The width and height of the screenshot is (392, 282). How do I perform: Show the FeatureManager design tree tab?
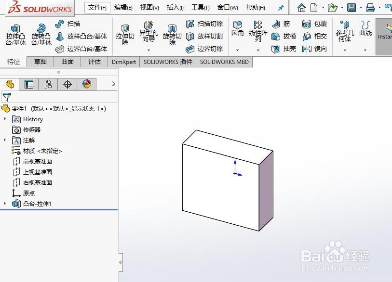pos(10,84)
